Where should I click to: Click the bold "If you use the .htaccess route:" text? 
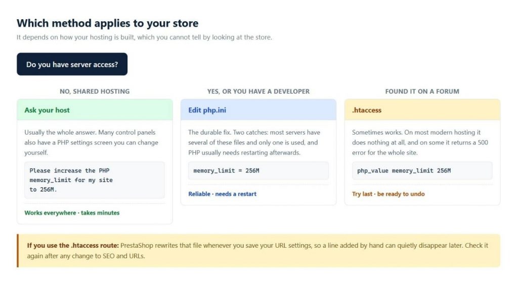click(73, 246)
